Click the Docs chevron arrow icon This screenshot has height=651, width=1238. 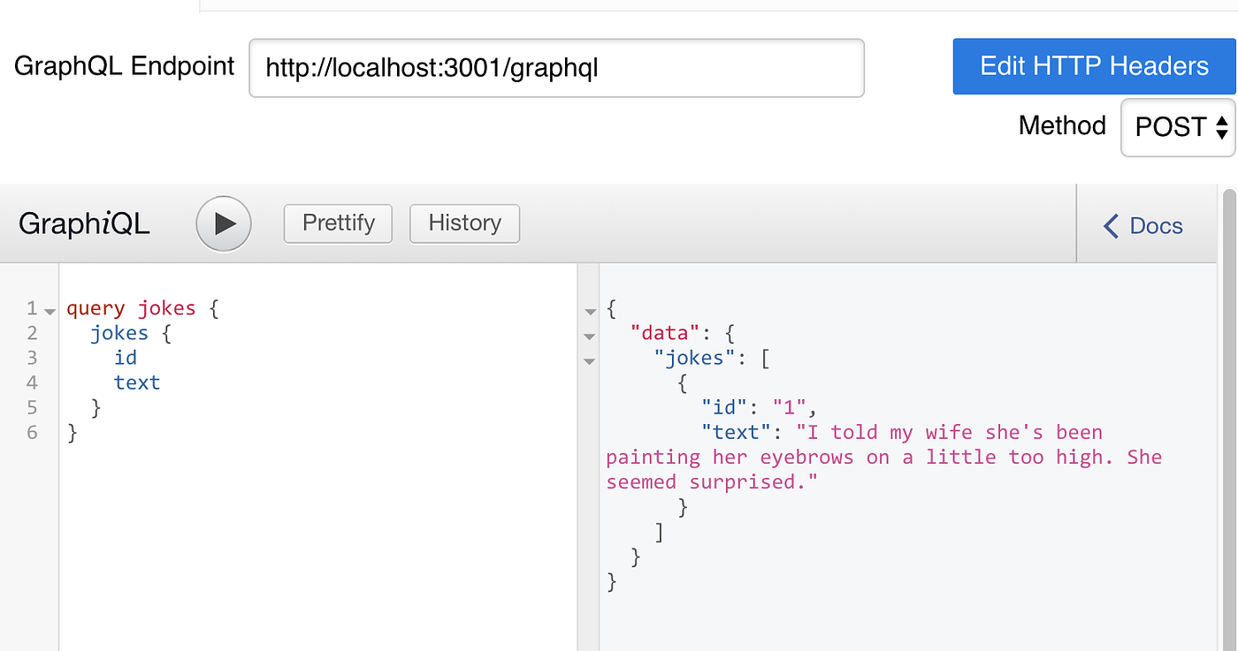pos(1111,226)
